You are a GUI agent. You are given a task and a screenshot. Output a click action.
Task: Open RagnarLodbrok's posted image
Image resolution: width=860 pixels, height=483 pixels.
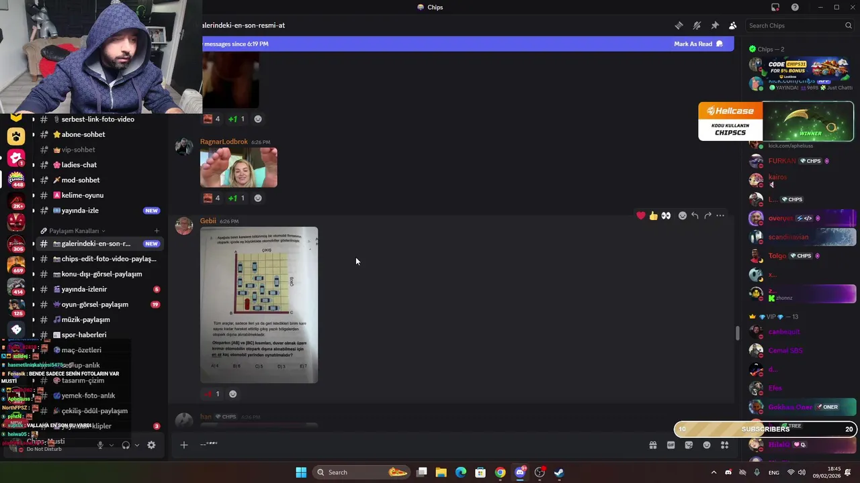239,167
